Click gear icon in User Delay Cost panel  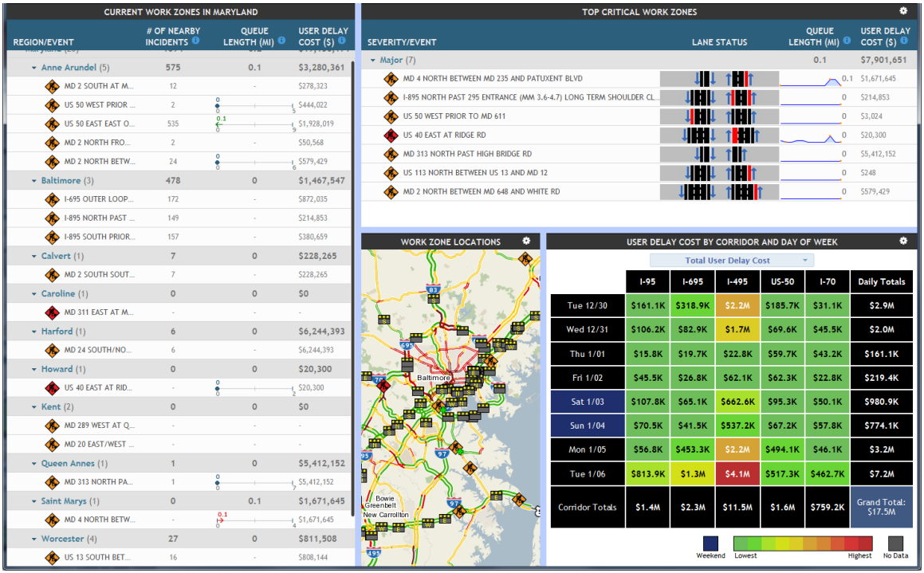[x=903, y=241]
